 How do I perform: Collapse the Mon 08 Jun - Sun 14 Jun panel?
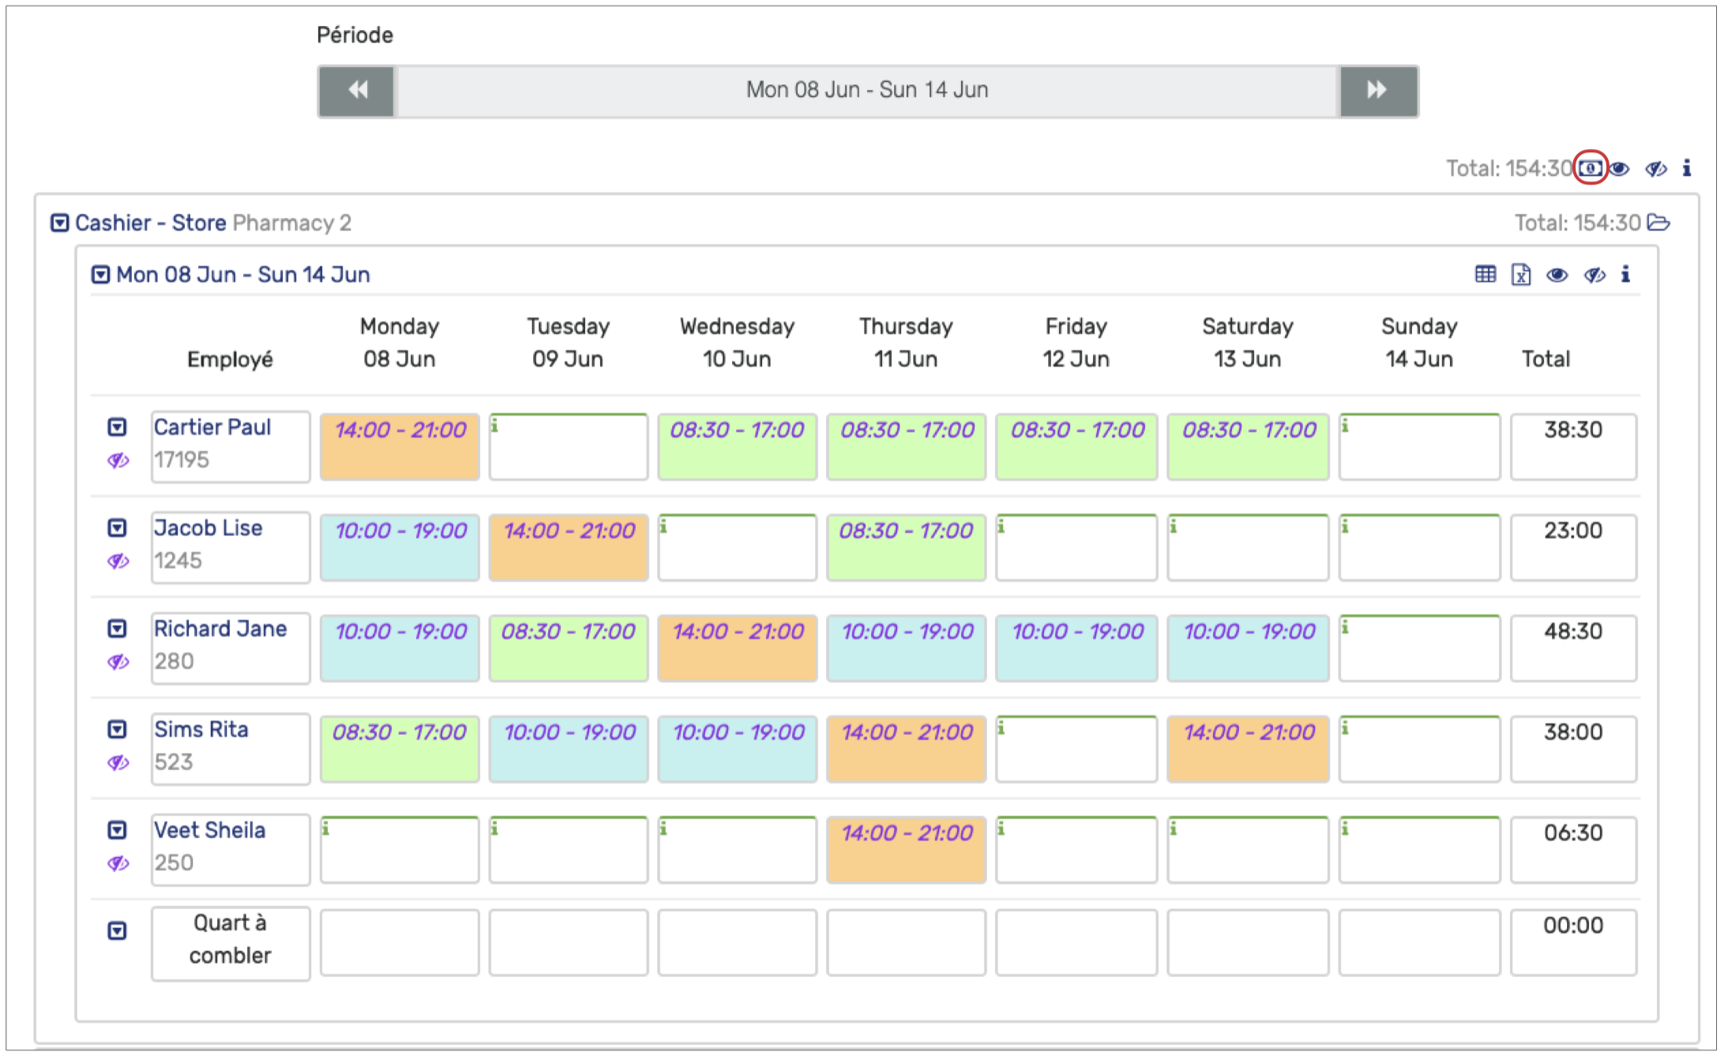click(x=100, y=275)
